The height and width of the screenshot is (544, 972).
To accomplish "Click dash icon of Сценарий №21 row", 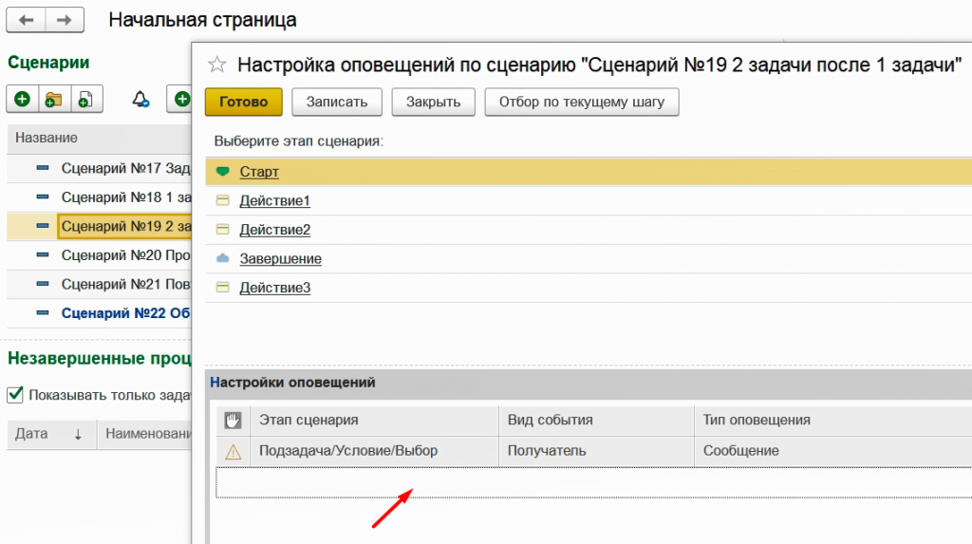I will click(x=42, y=284).
